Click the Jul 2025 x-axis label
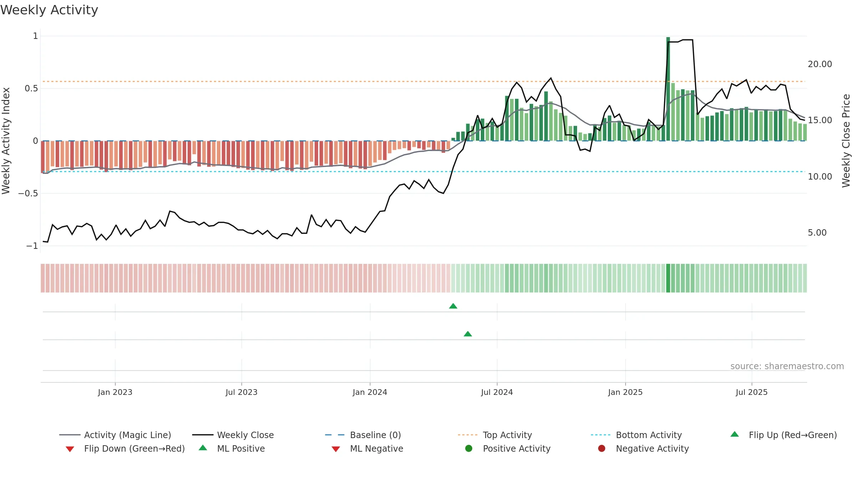 [x=751, y=392]
